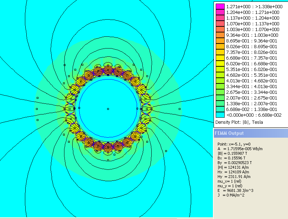Screen dimensions: 288x219
Task: Click the magenta swatch for >1.338e+000 range
Action: click(220, 6)
